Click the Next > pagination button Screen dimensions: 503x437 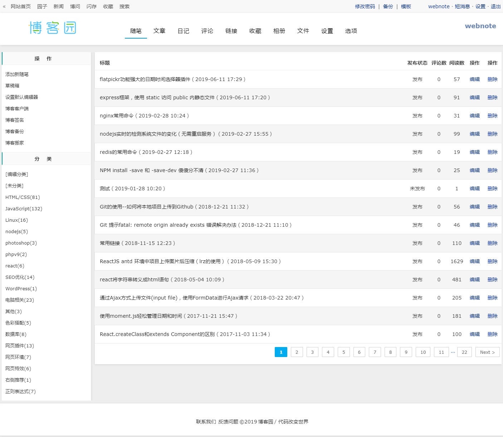488,352
